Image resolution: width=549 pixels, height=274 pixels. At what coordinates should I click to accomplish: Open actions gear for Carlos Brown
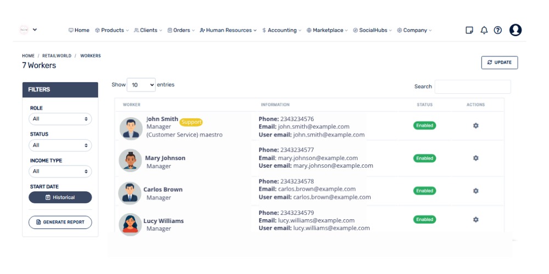click(x=475, y=191)
